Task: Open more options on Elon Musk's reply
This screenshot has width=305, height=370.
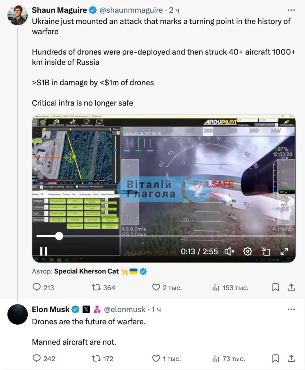Action: pos(291,309)
